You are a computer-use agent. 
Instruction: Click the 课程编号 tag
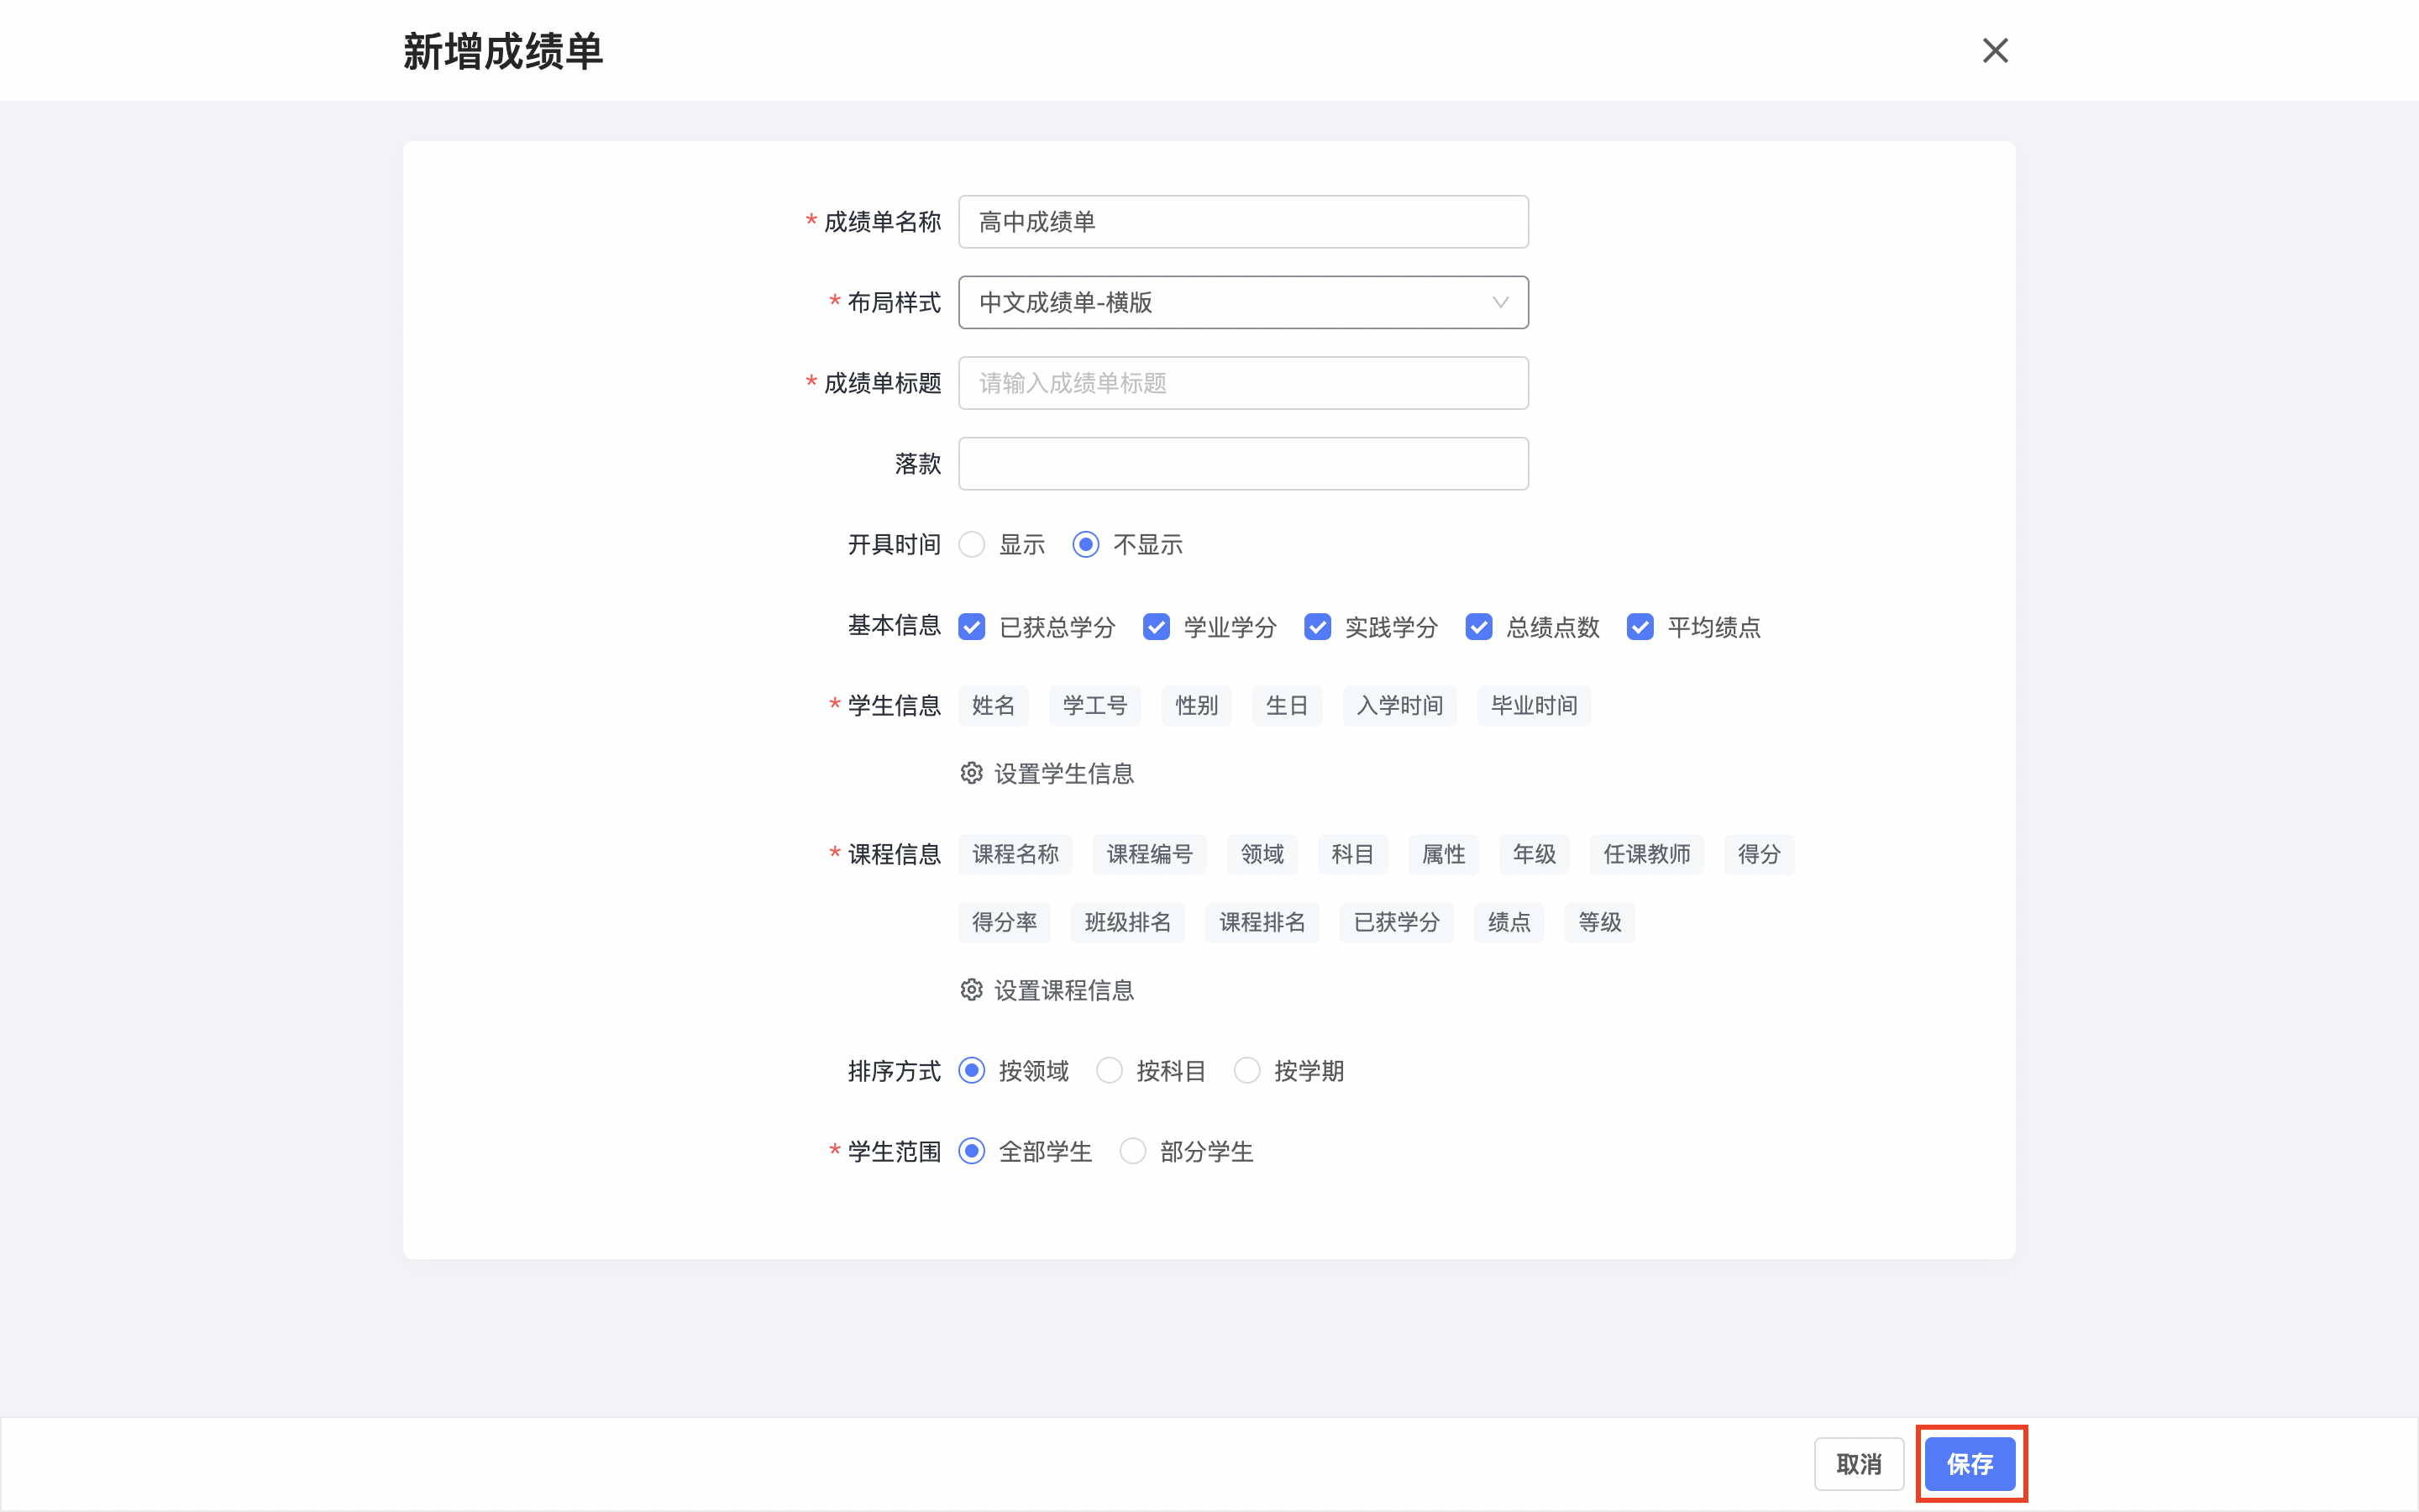[x=1150, y=855]
